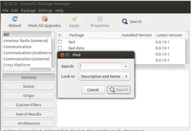192x131 pixels.
Task: Click the 0.0.13-1 version of 0ad
Action: pyautogui.click(x=162, y=42)
